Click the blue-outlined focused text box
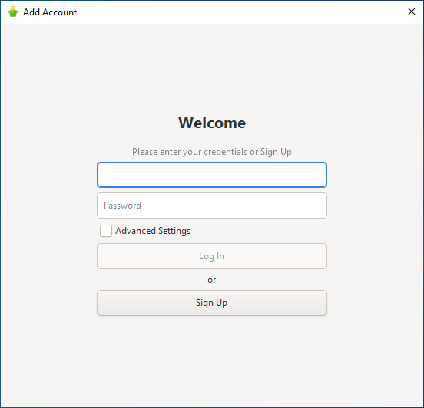 212,175
